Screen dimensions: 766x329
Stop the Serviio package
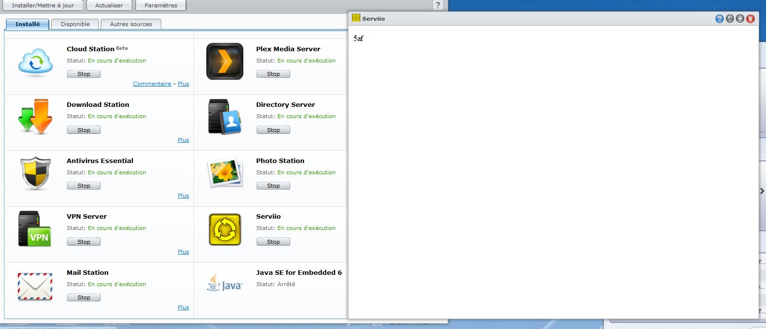(x=273, y=242)
